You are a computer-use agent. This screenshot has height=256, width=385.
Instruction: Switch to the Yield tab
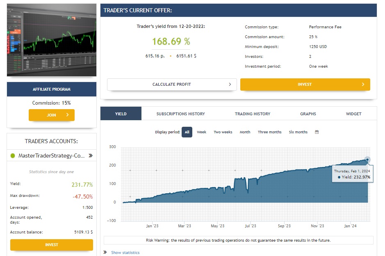coord(121,114)
